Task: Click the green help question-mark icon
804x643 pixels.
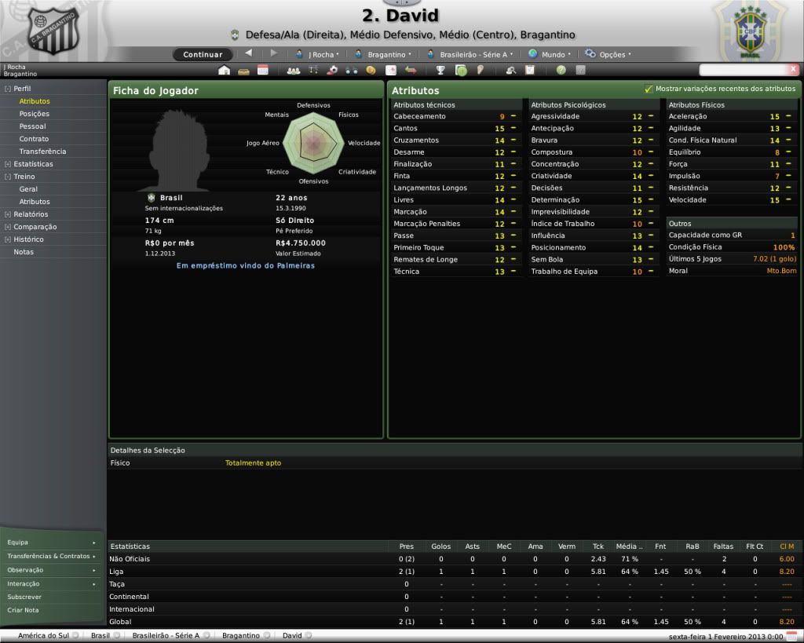Action: click(x=561, y=70)
